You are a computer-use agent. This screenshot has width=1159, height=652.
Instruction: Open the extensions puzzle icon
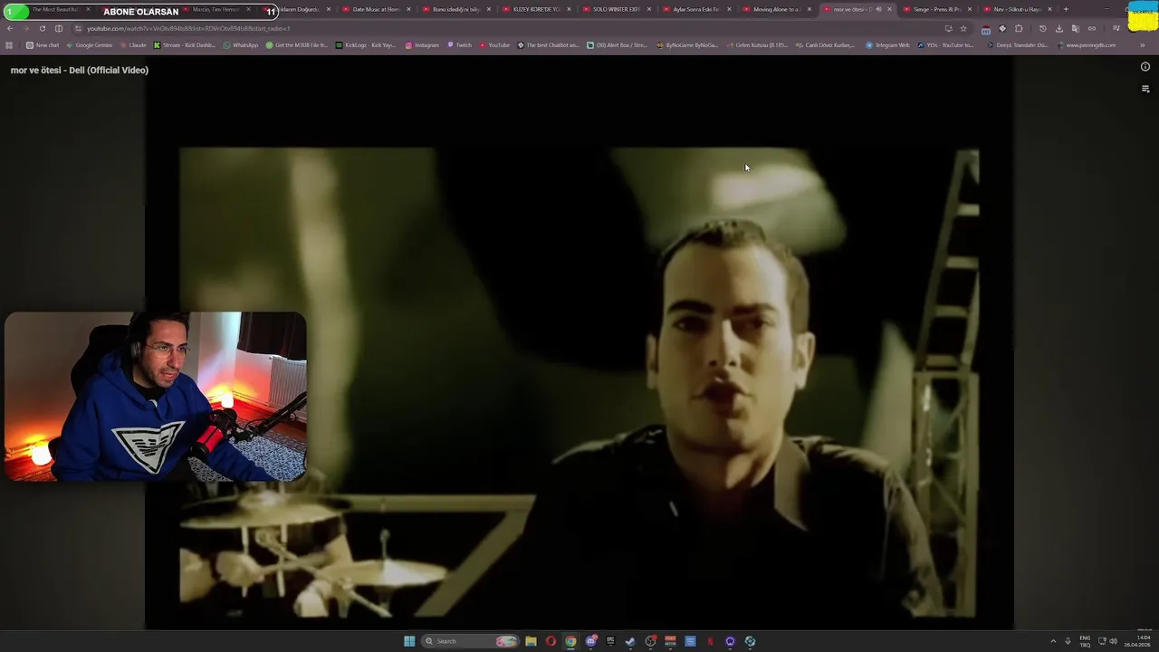click(x=1019, y=29)
